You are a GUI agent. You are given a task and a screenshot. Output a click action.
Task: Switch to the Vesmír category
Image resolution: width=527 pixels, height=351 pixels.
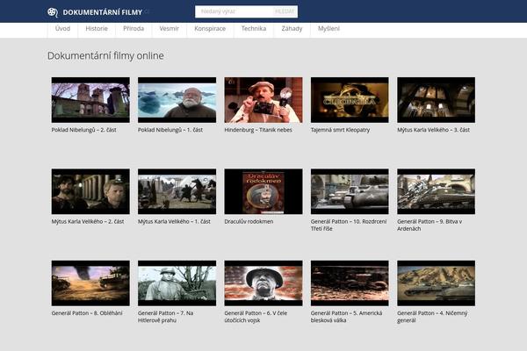coord(169,29)
